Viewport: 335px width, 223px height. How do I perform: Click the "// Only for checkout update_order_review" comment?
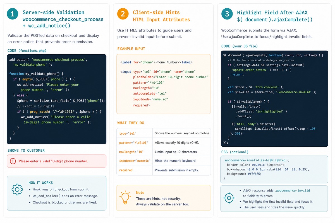261,60
